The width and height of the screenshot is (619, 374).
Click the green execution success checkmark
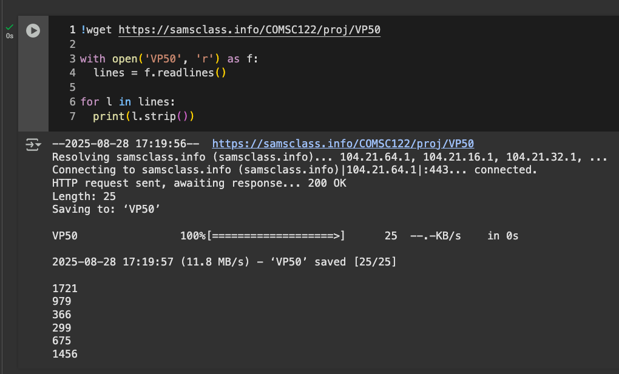tap(9, 27)
